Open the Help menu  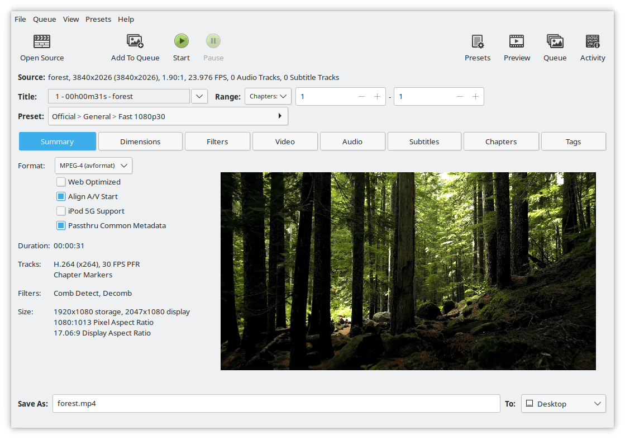126,19
